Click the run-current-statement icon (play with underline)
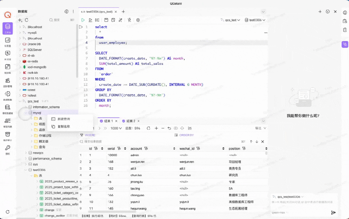This screenshot has width=349, height=219. (90, 20)
